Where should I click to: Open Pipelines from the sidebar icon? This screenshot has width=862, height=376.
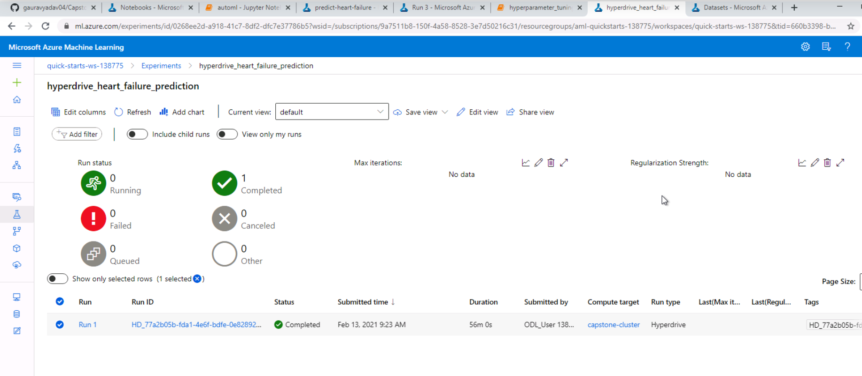[x=17, y=231]
